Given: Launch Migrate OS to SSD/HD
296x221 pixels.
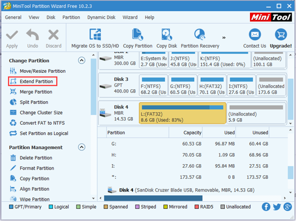Looking at the screenshot, I should coord(95,38).
